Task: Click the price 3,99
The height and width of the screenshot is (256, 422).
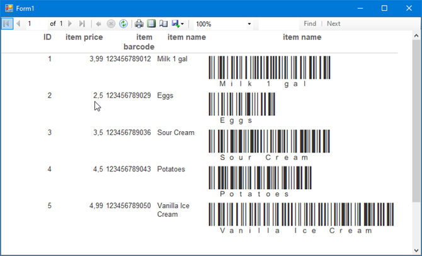Action: pyautogui.click(x=96, y=59)
